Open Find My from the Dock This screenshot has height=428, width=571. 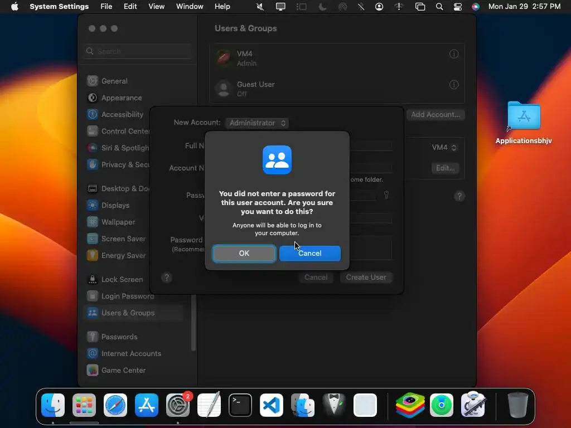[442, 405]
